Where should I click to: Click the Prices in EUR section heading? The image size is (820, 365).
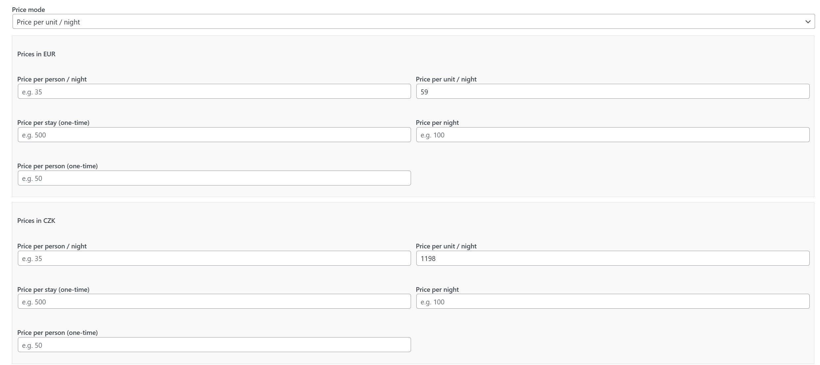(x=36, y=54)
